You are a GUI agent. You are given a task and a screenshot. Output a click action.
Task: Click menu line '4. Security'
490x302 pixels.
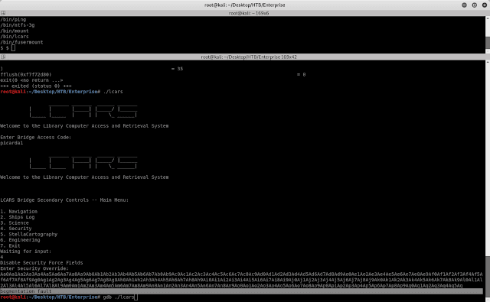[16, 229]
